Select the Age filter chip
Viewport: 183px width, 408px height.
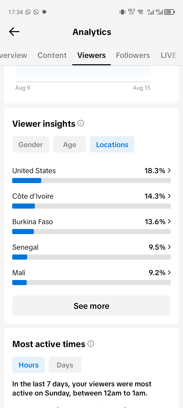click(70, 144)
